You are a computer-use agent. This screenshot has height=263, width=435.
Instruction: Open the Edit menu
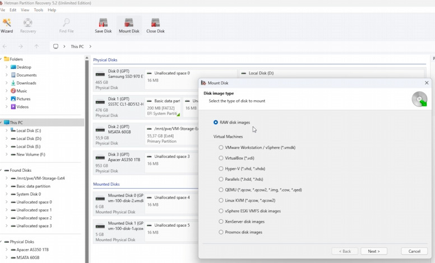click(13, 10)
